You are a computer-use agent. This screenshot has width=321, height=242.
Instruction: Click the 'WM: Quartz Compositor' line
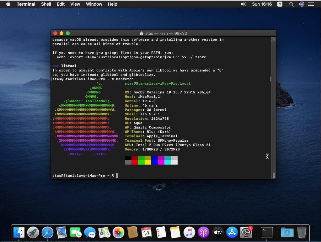[148, 127]
